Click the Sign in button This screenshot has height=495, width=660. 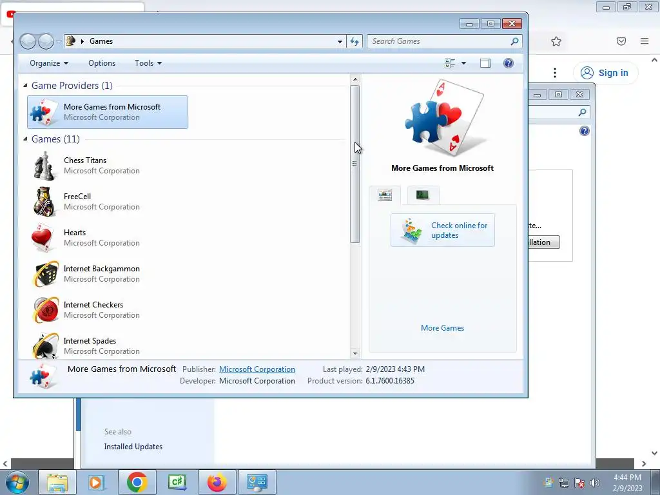coord(605,73)
